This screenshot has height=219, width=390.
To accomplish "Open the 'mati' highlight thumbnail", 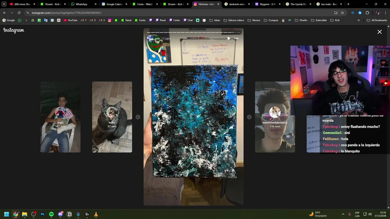I will pos(60,117).
